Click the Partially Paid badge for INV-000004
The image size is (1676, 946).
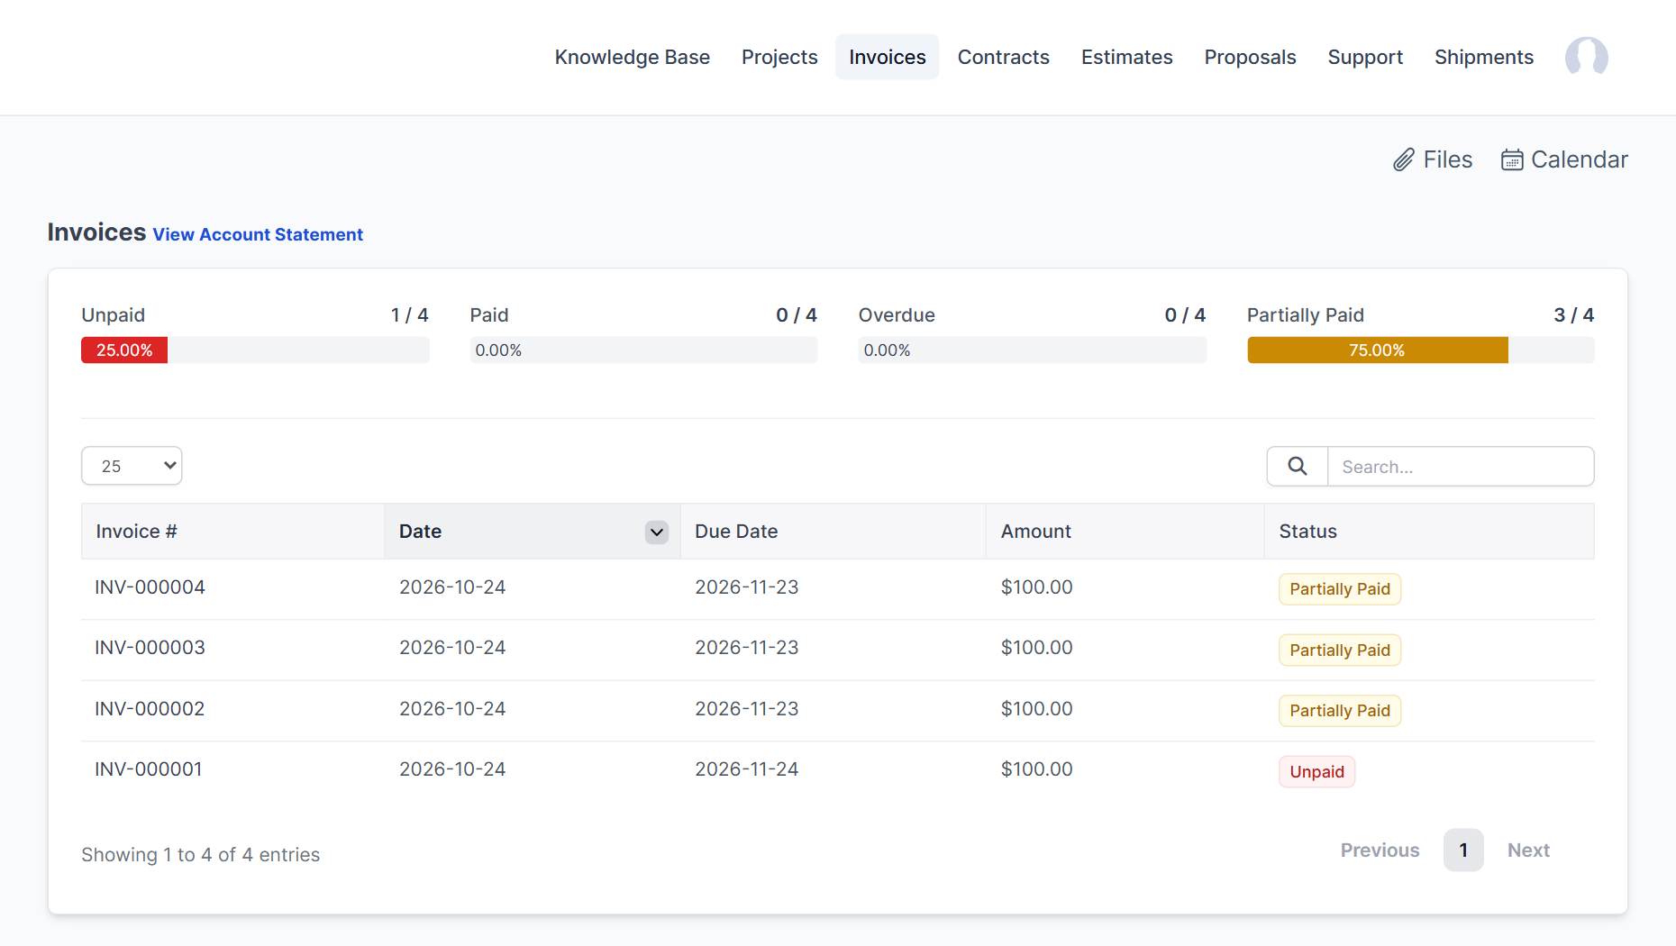(x=1340, y=589)
